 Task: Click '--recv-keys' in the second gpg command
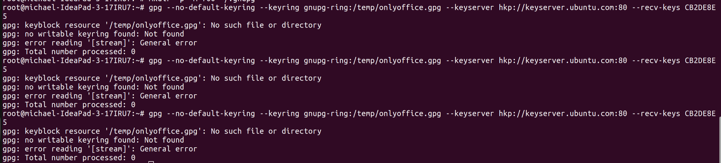(x=656, y=60)
